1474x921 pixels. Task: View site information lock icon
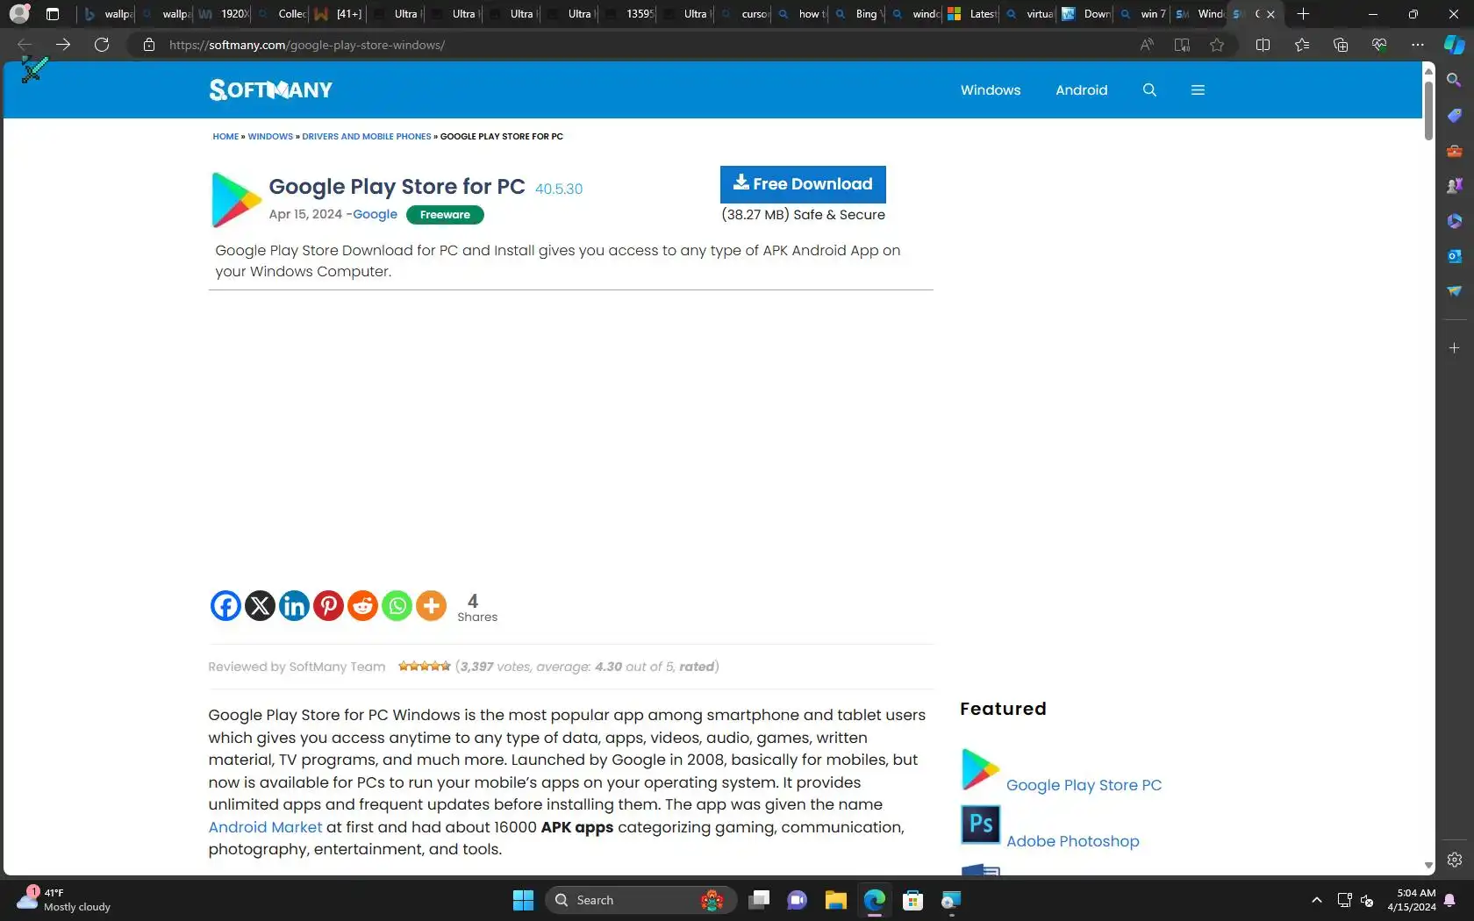[x=149, y=45]
